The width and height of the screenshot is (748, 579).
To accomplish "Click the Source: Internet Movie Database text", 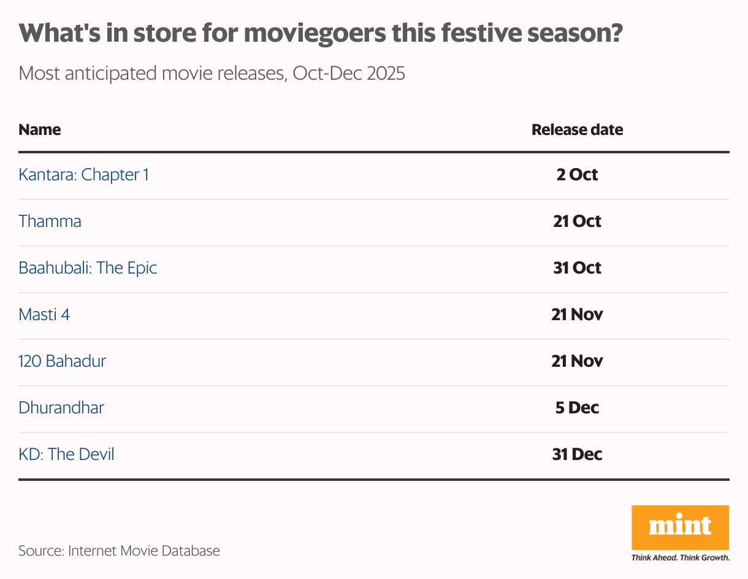I will click(x=119, y=551).
